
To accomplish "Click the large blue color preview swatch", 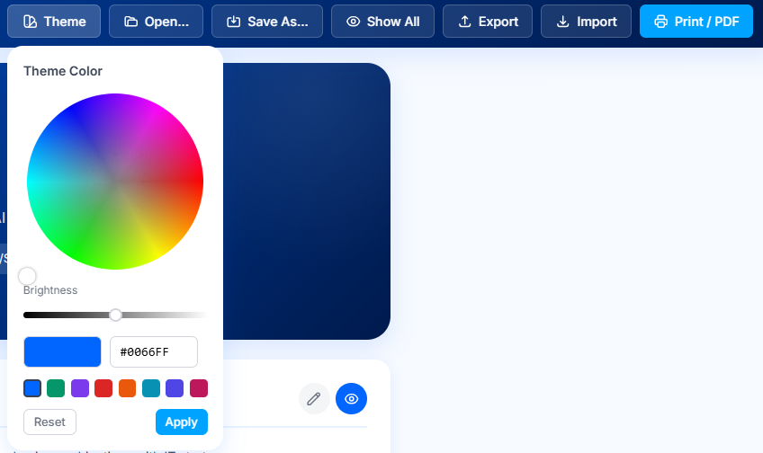I will click(62, 352).
